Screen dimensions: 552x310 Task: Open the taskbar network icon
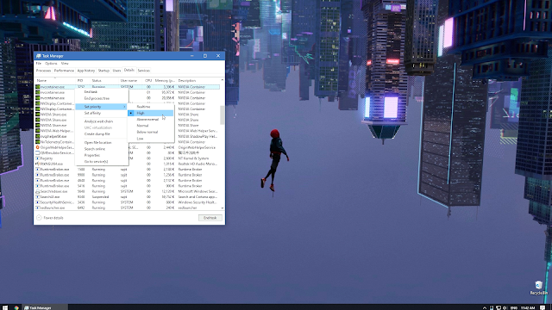[499, 307]
